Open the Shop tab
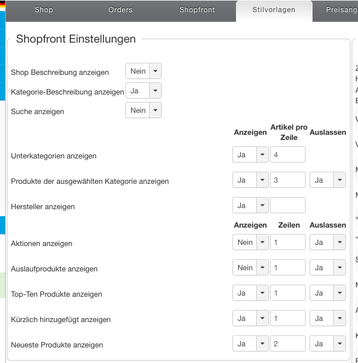This screenshot has width=358, height=363. point(44,10)
